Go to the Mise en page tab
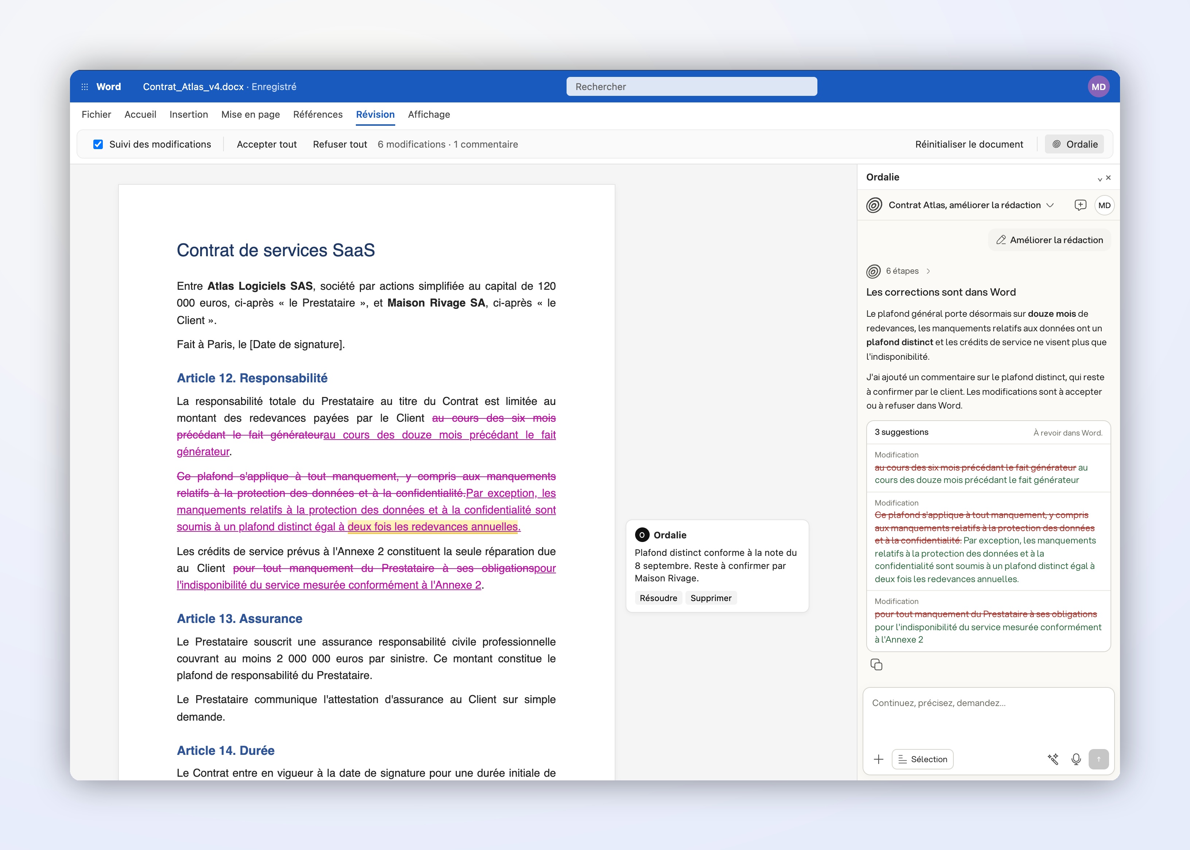The height and width of the screenshot is (850, 1190). tap(250, 114)
